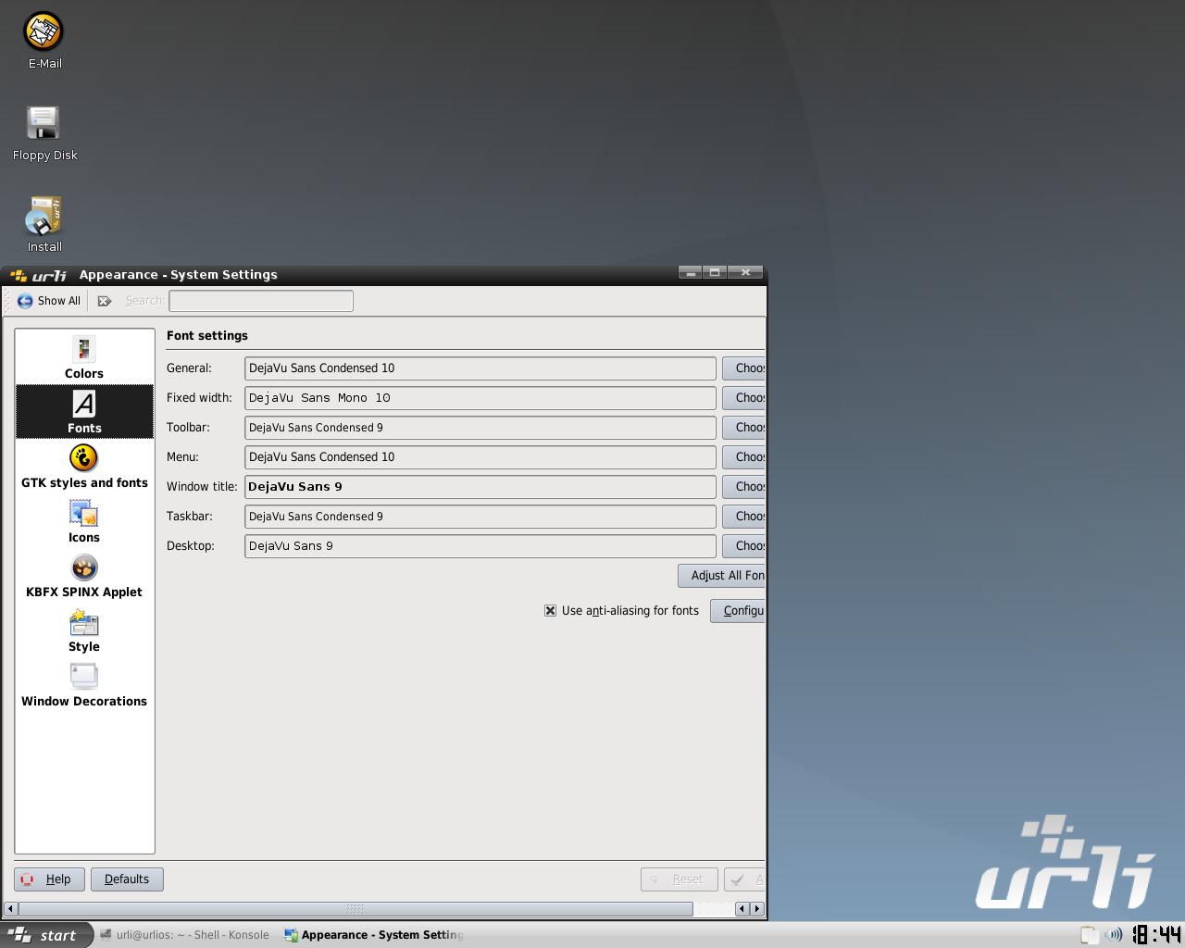Click the Floppy Disk desktop icon
The image size is (1185, 948).
pos(44,133)
